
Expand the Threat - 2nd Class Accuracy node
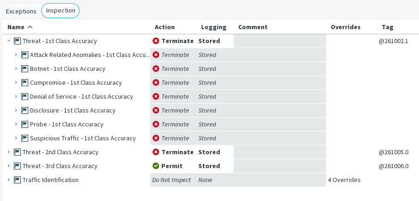coord(8,152)
